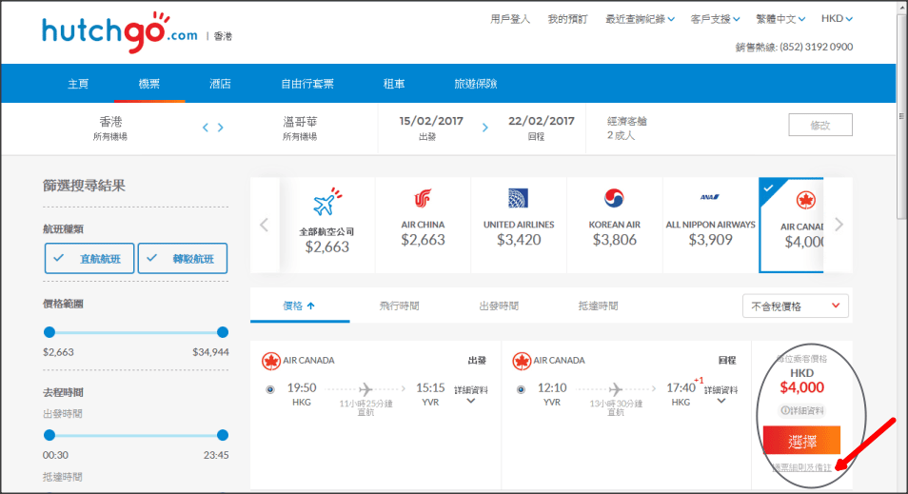Click the 修改 search button
The image size is (908, 494).
pos(819,125)
